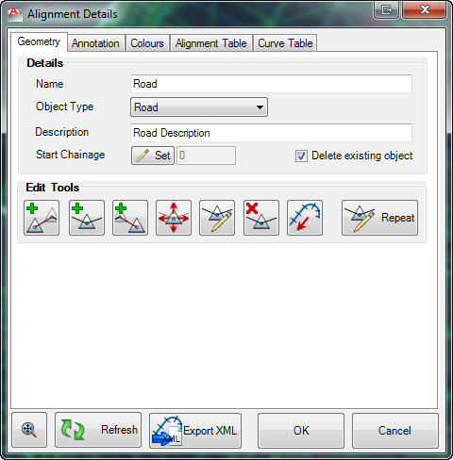This screenshot has width=453, height=460.
Task: Click into the Name text field
Action: (271, 84)
